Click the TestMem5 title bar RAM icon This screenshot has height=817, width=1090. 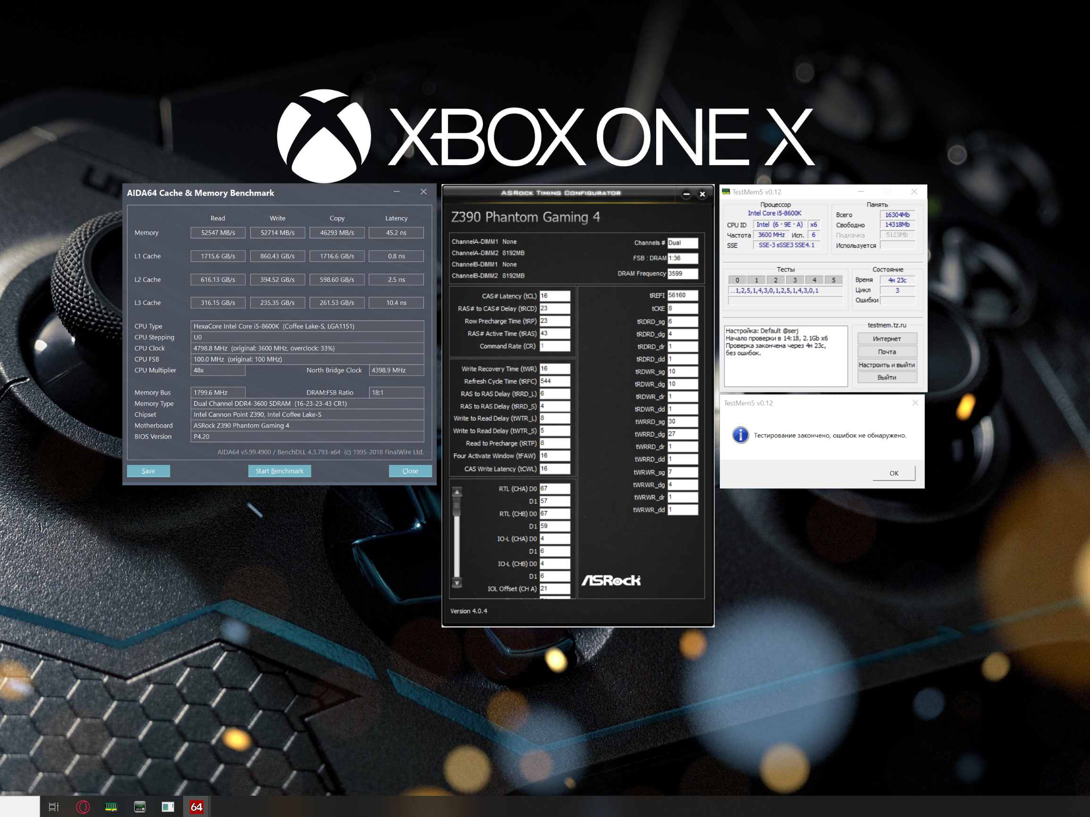pyautogui.click(x=726, y=192)
